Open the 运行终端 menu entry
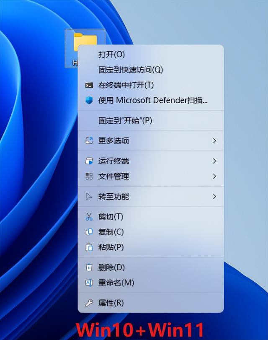 coord(151,161)
